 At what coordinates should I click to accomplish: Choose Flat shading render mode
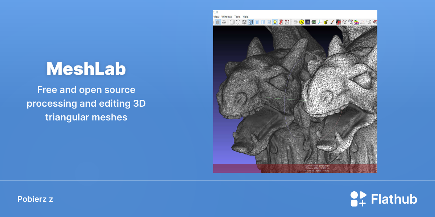262,22
